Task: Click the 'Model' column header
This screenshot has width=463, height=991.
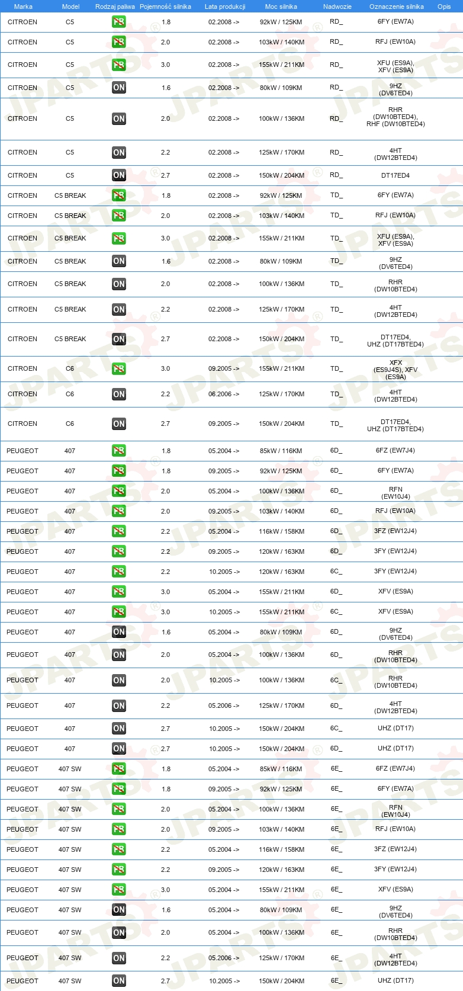Action: 71,7
